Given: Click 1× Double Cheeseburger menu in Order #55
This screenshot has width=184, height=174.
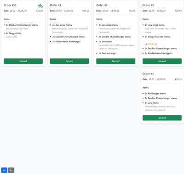Looking at the screenshot, I should (x=22, y=25).
